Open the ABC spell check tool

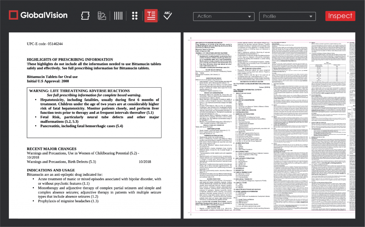(168, 15)
